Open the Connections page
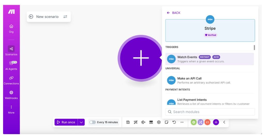This screenshot has height=139, width=265. [x=11, y=80]
